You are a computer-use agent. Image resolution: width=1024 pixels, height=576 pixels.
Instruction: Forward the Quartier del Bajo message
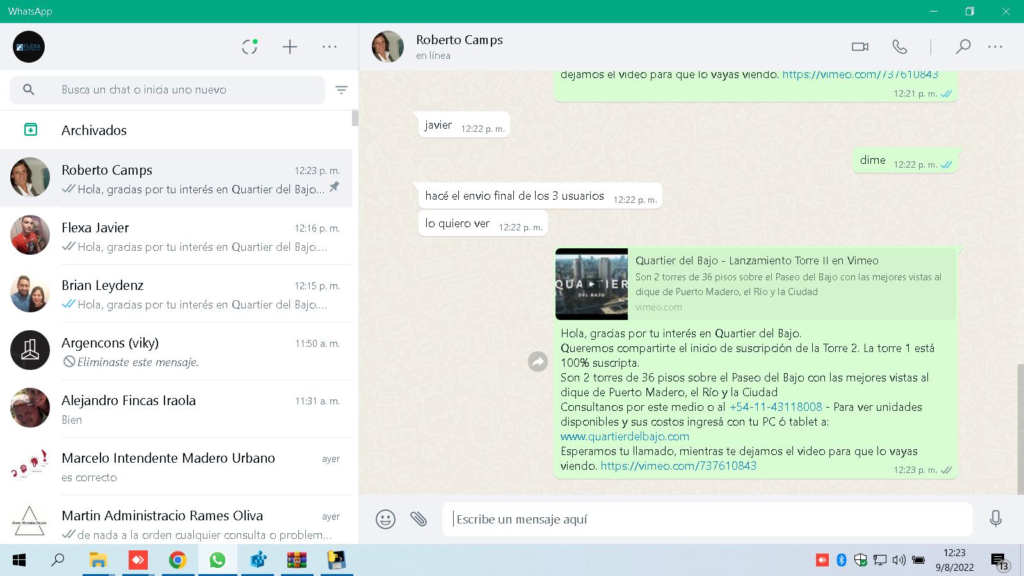pos(538,362)
